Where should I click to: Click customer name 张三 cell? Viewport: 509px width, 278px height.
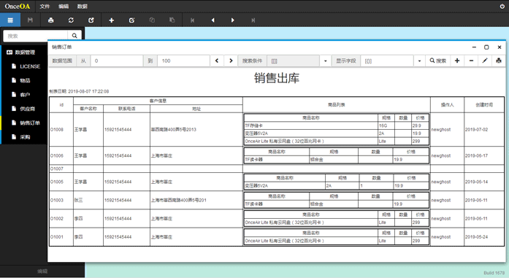point(88,200)
